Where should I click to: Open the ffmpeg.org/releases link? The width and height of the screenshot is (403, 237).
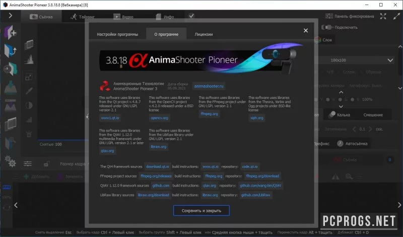[x=156, y=176]
